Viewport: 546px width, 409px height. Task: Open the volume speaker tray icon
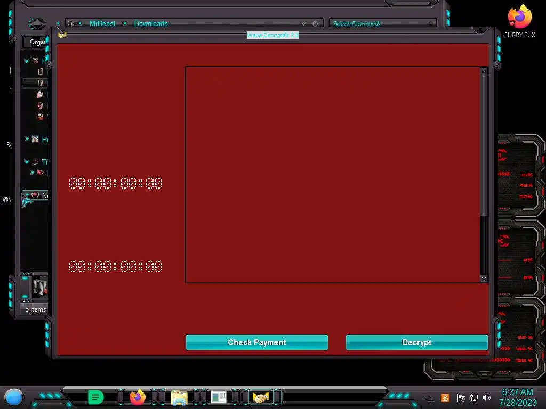487,397
